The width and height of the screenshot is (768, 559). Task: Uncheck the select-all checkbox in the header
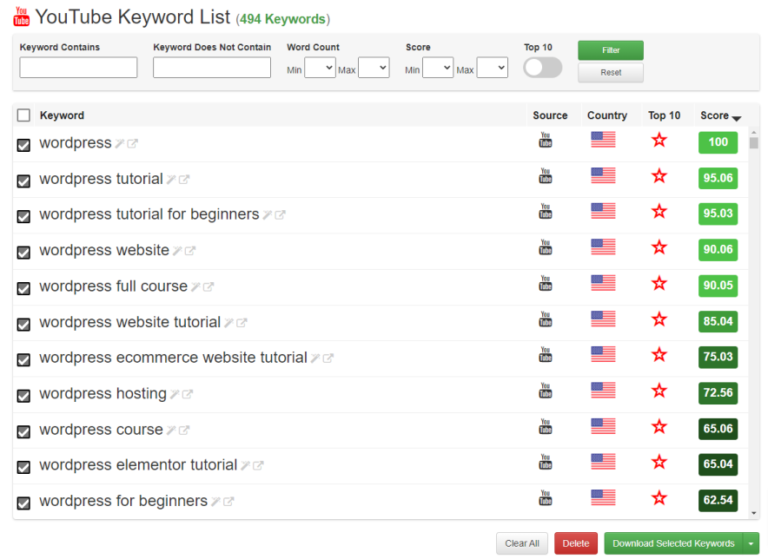23,115
